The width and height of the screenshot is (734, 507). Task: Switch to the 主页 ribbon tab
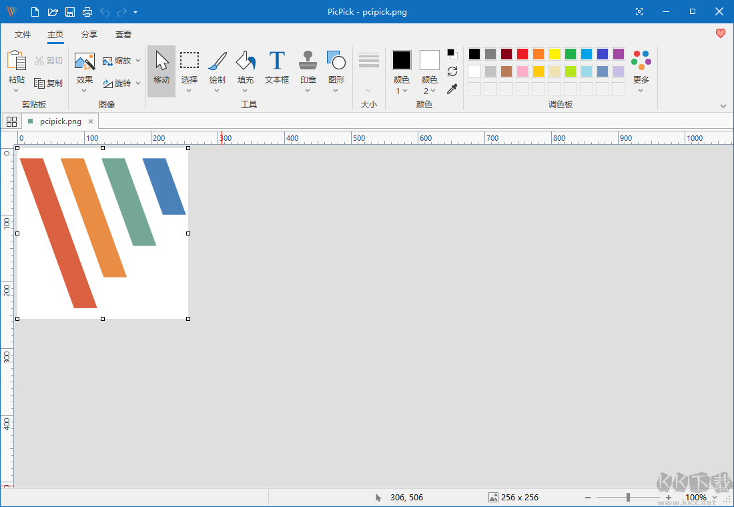tap(55, 35)
